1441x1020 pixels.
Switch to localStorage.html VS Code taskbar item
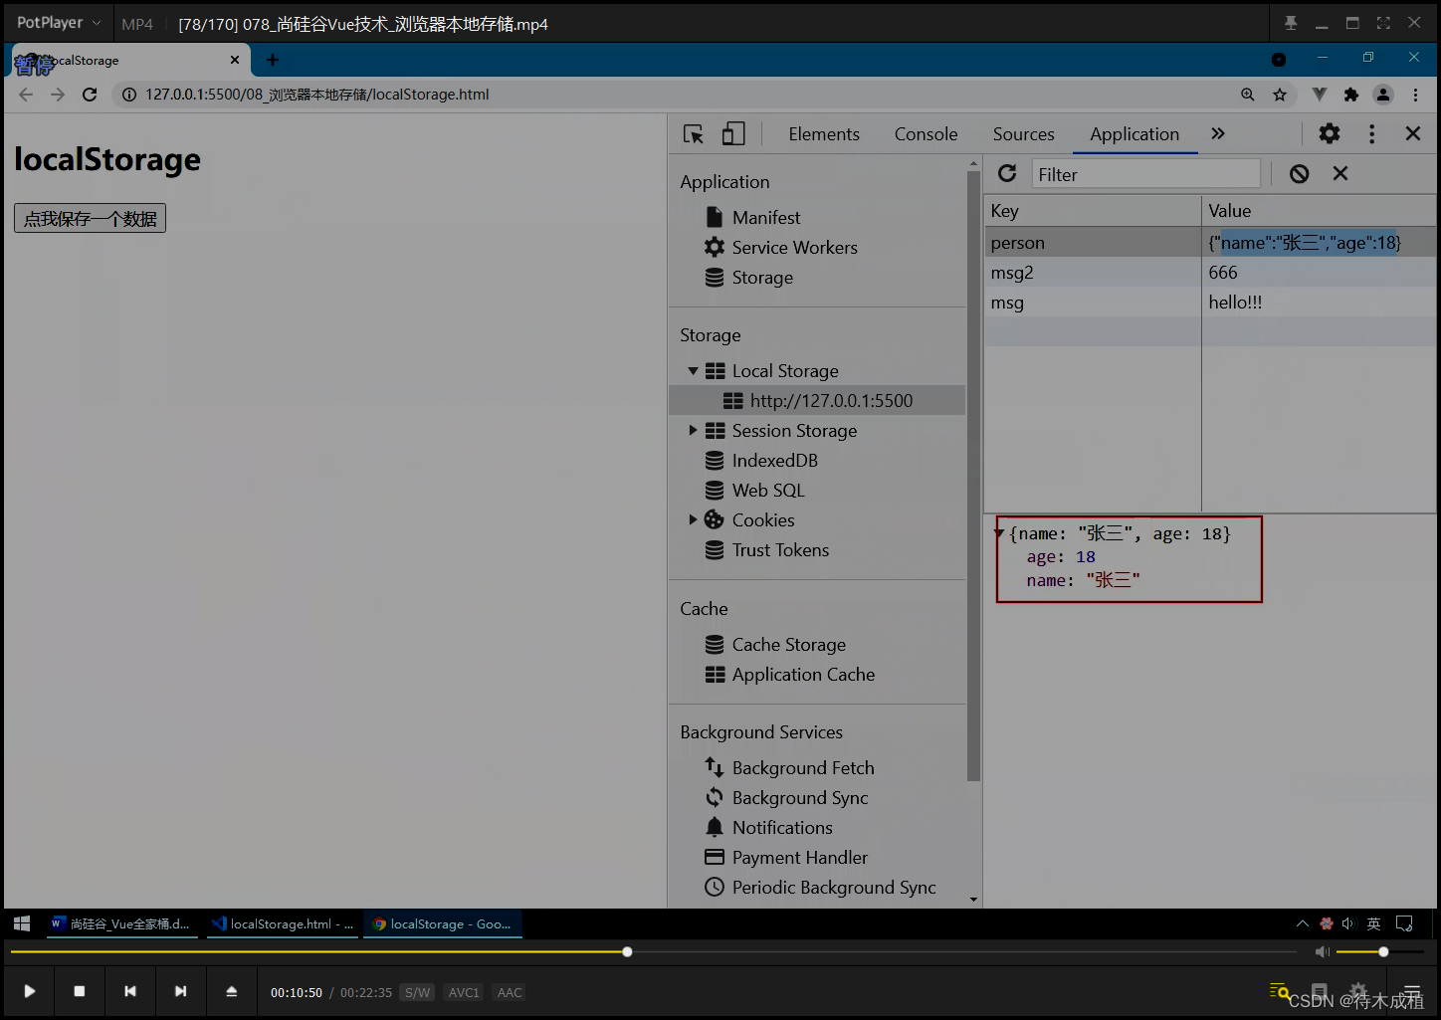tap(283, 923)
